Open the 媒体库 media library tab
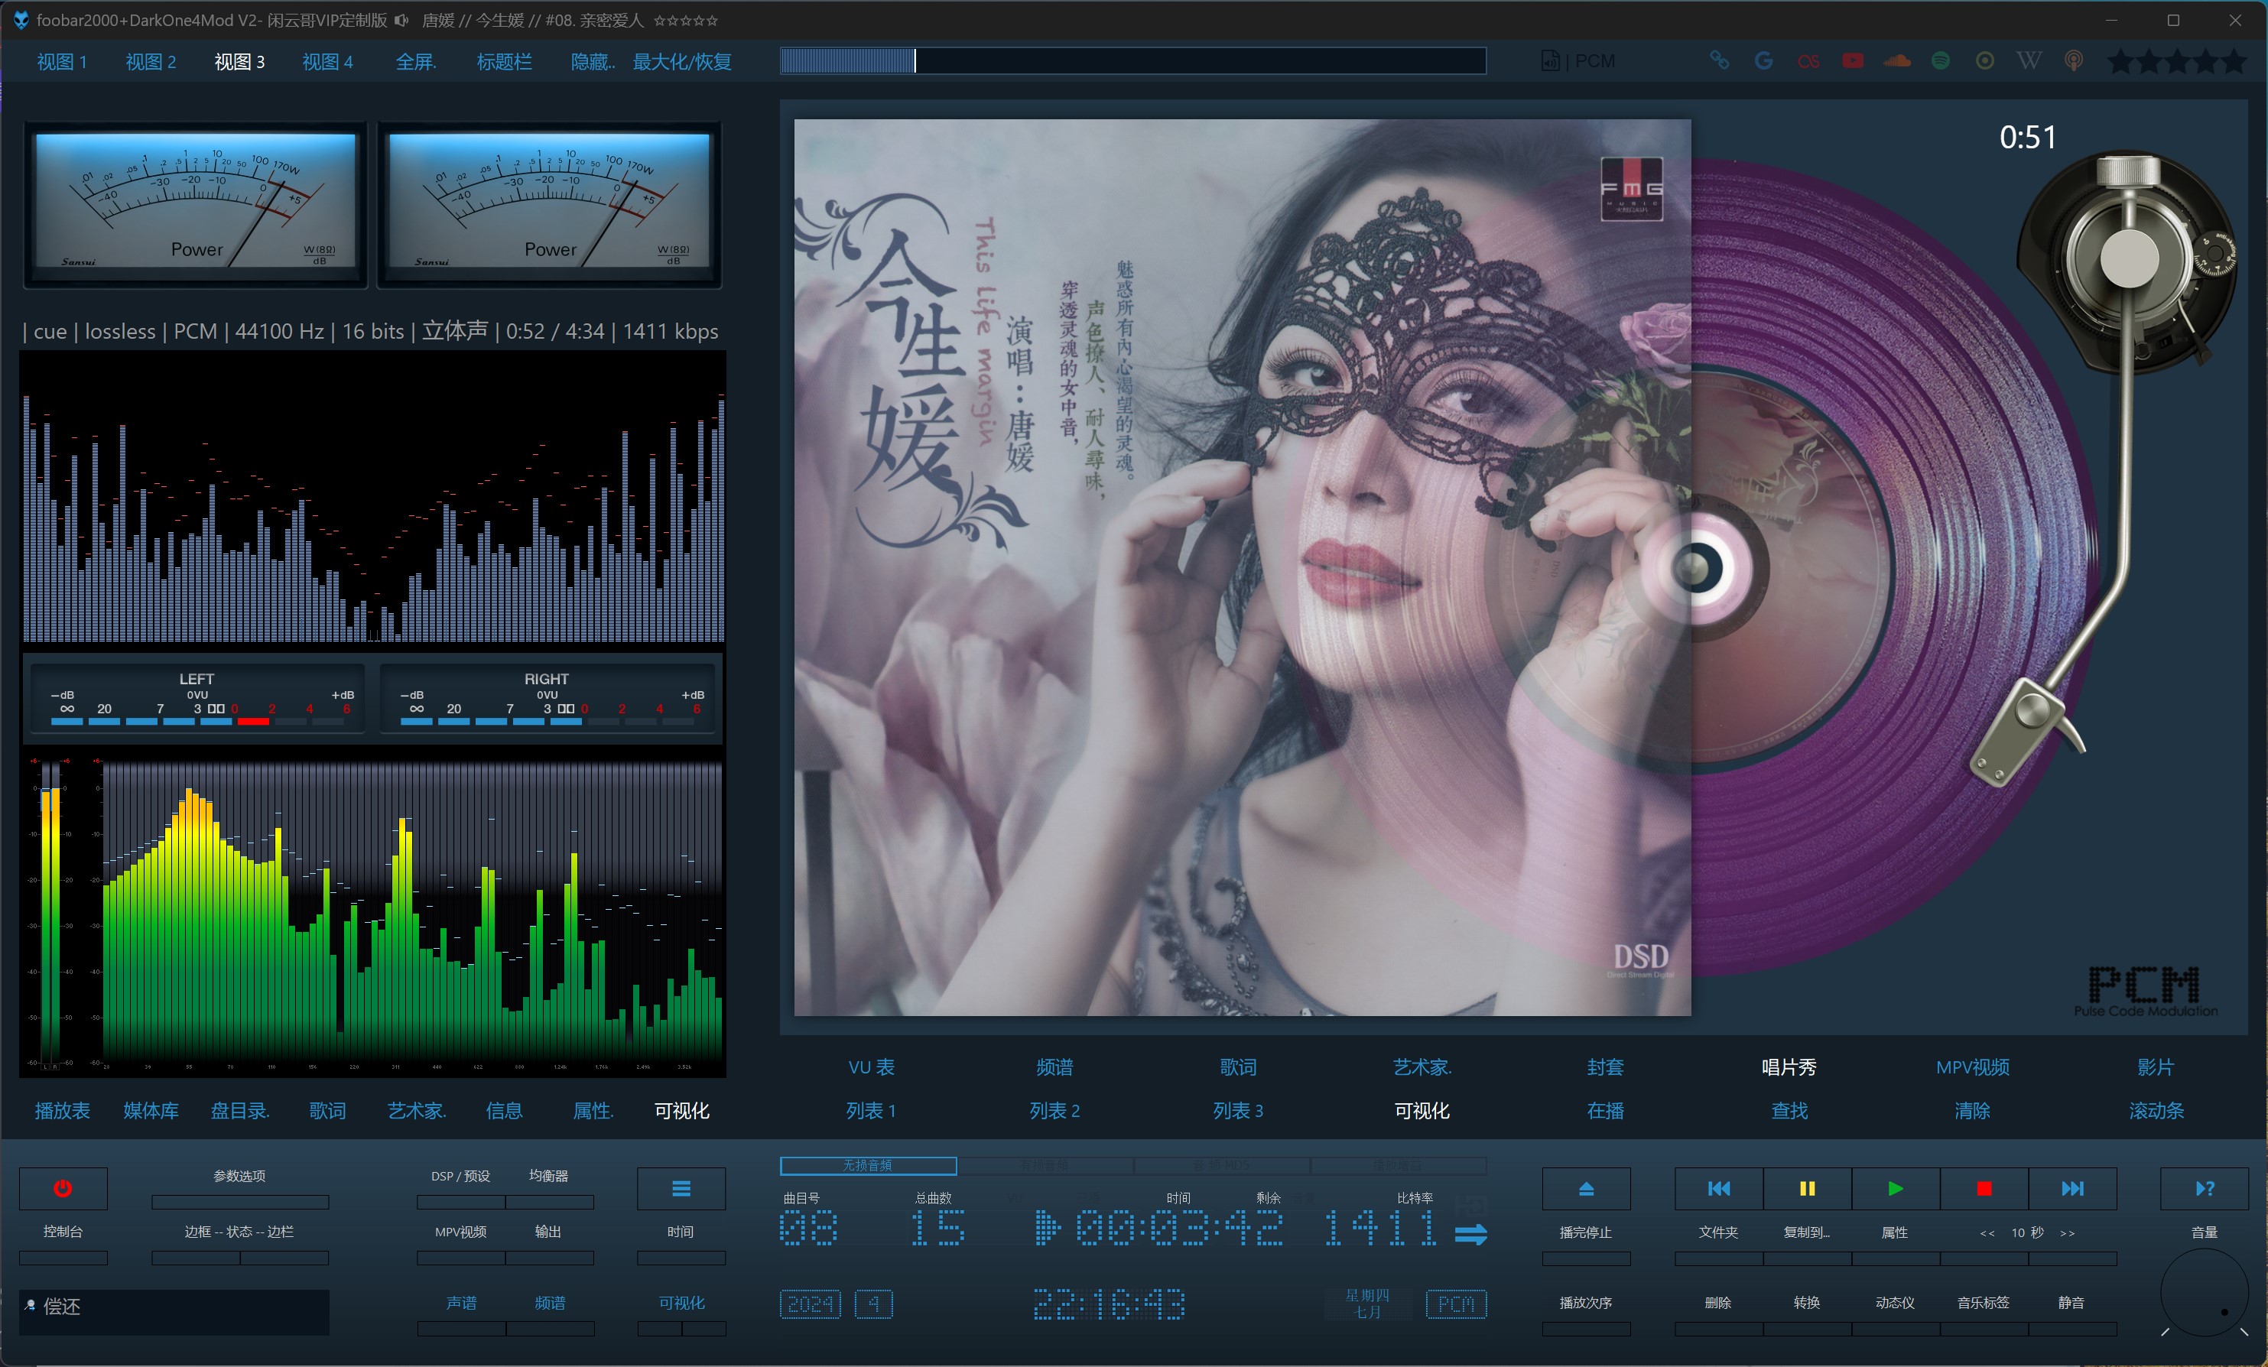 (151, 1110)
